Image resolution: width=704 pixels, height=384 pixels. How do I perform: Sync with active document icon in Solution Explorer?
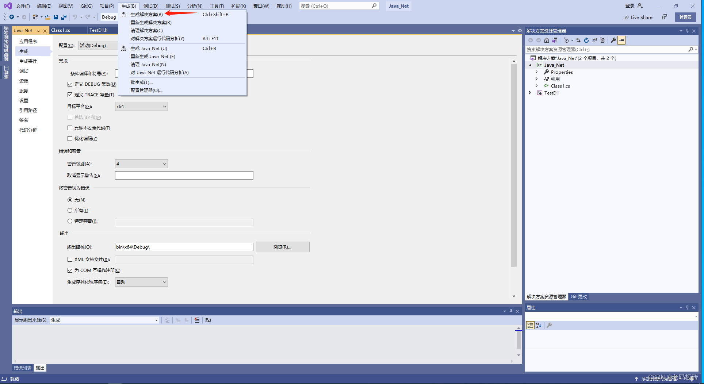click(x=578, y=40)
